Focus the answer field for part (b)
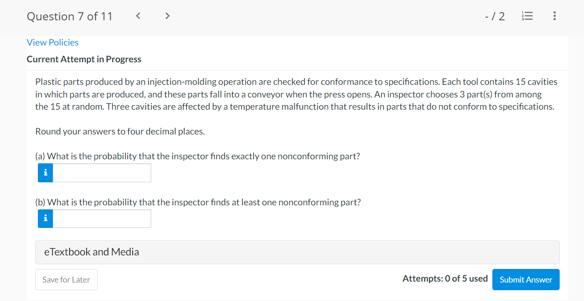This screenshot has width=584, height=301. click(102, 219)
